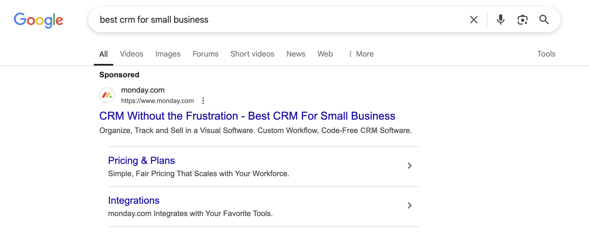Switch to the Videos tab
589x236 pixels.
[132, 54]
